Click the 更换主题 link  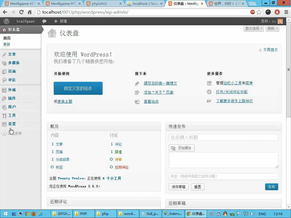pos(65,101)
